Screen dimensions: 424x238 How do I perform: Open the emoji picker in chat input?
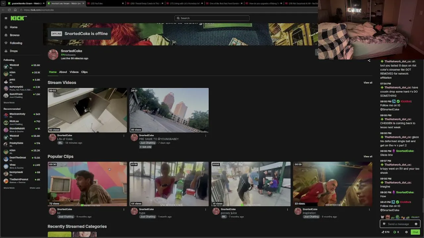click(x=416, y=224)
